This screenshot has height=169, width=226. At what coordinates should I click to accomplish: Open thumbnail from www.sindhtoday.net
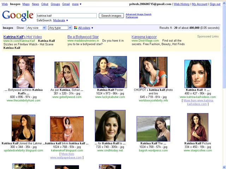pos(110,126)
